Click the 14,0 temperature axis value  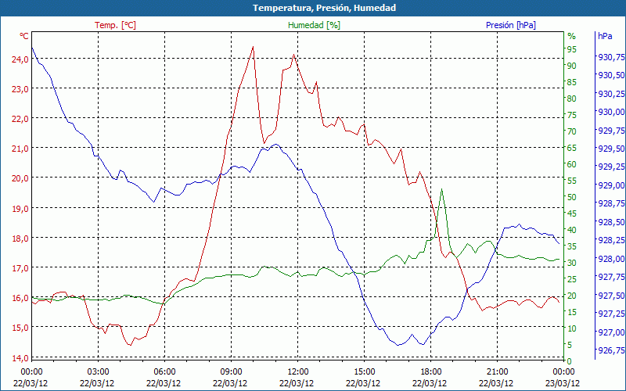point(20,358)
